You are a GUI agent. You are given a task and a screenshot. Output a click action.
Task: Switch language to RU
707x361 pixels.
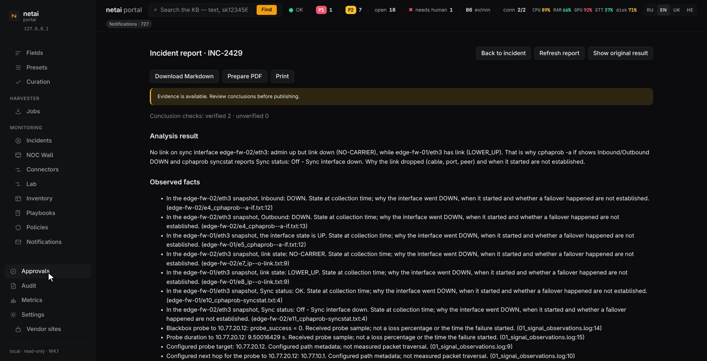(650, 10)
